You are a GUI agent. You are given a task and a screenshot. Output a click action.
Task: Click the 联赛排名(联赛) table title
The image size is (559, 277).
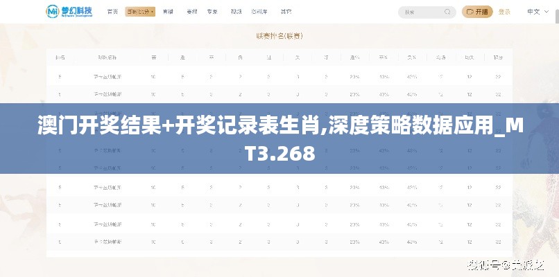pos(279,35)
